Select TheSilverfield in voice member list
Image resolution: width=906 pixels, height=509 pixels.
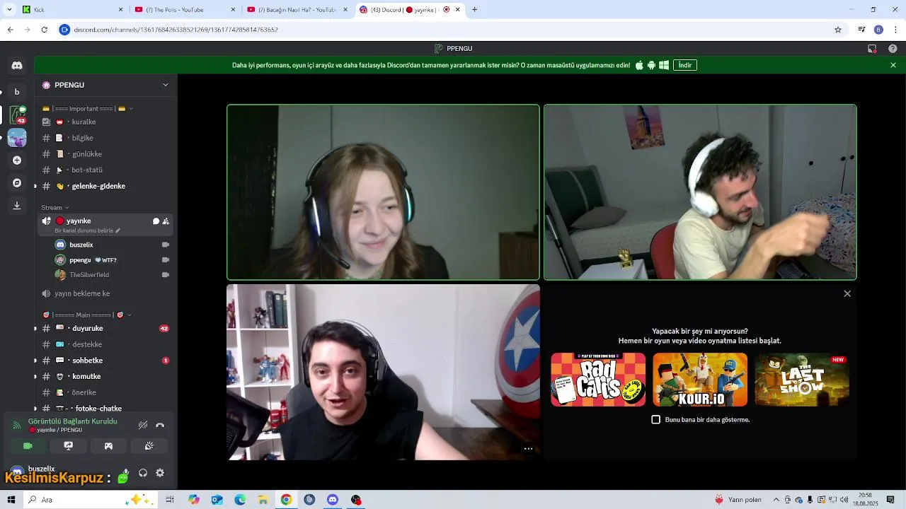(113, 275)
